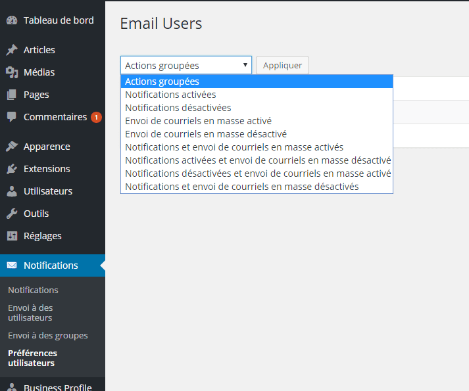This screenshot has width=469, height=391.
Task: Collapse the Actions groupées dropdown arrow
Action: [x=245, y=65]
